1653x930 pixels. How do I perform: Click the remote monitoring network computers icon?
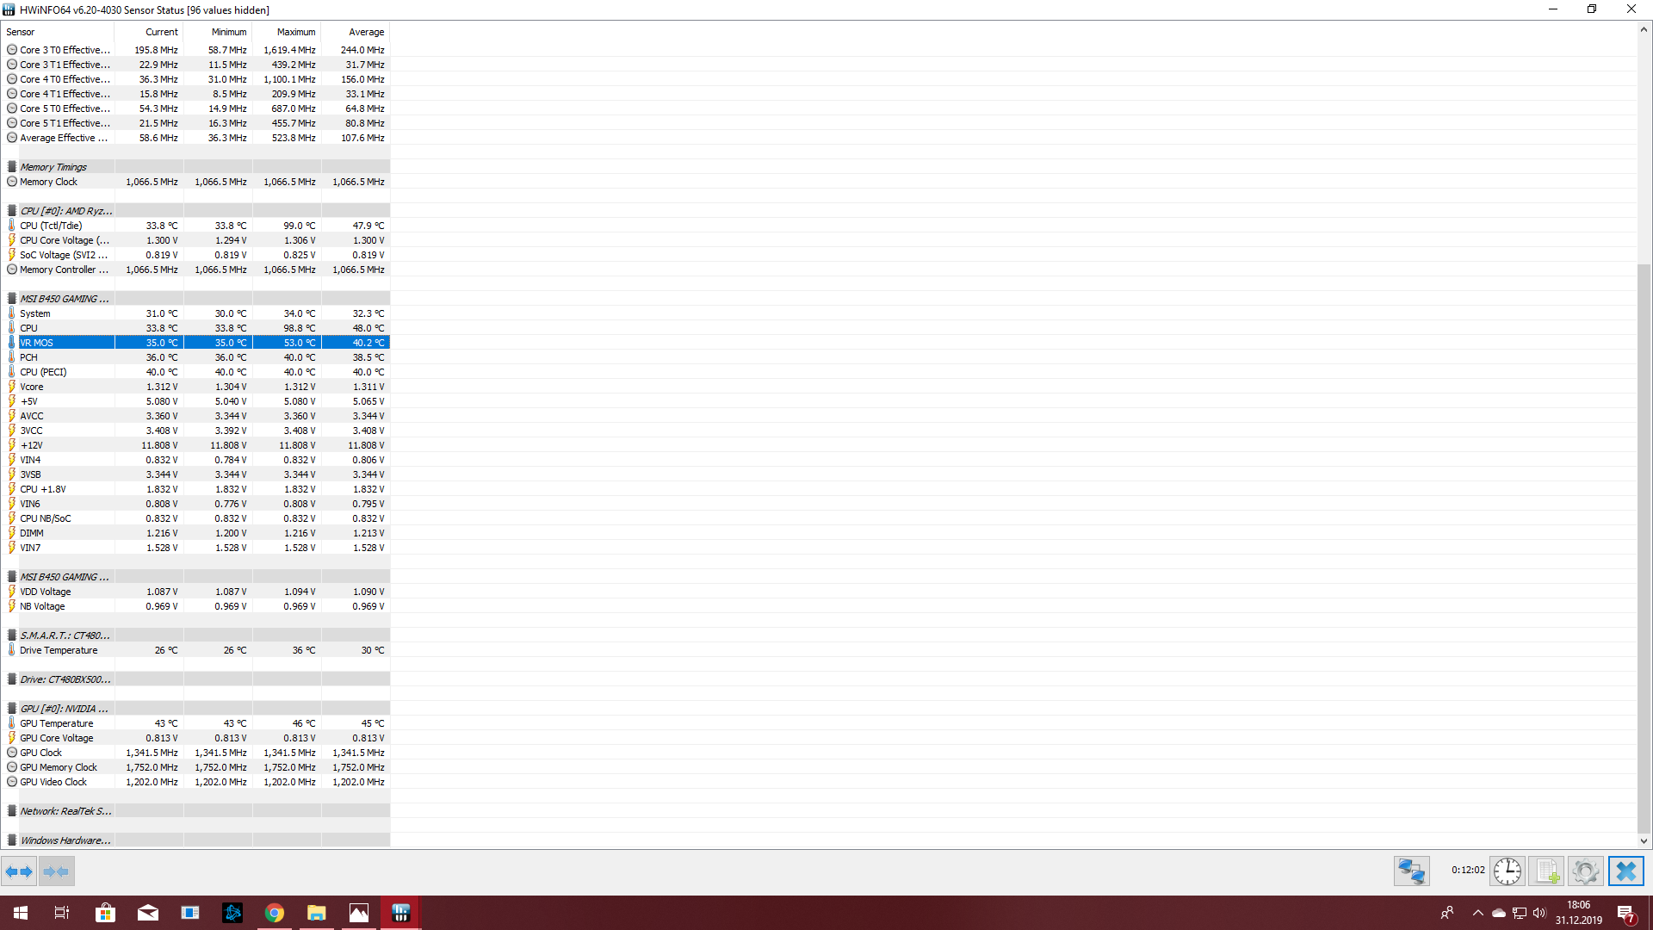tap(1411, 871)
